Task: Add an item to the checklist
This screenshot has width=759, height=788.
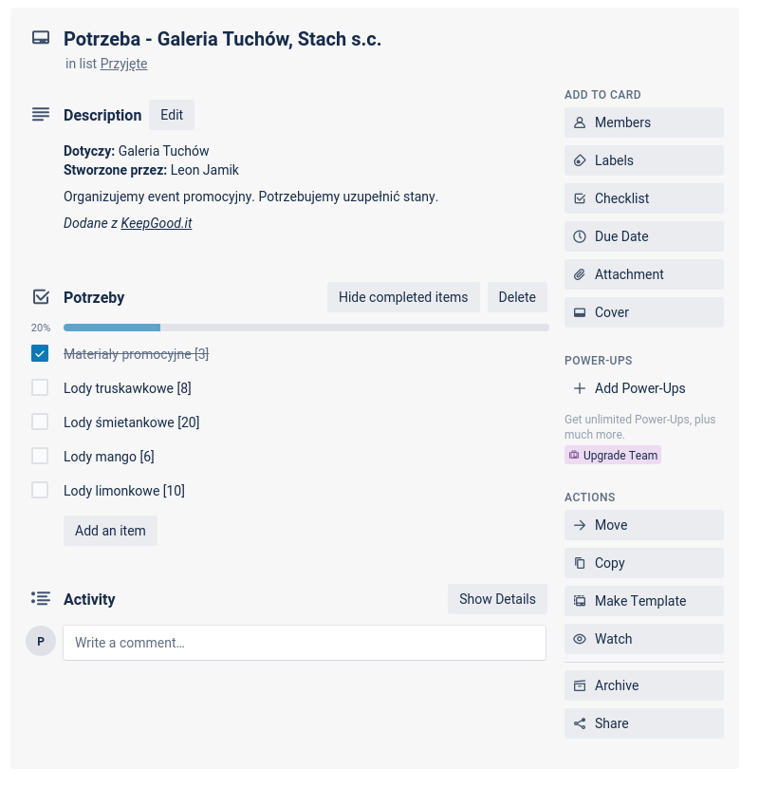Action: 110,531
